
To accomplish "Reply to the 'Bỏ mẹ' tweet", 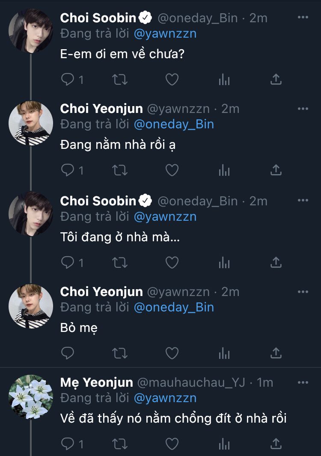I will [68, 353].
